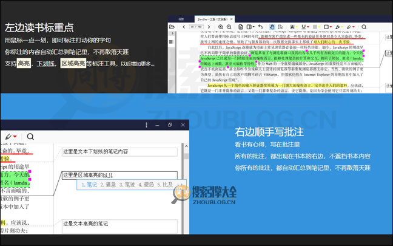Image resolution: width=393 pixels, height=246 pixels.
Task: Select the underline U annotation tool
Action: (x=305, y=27)
